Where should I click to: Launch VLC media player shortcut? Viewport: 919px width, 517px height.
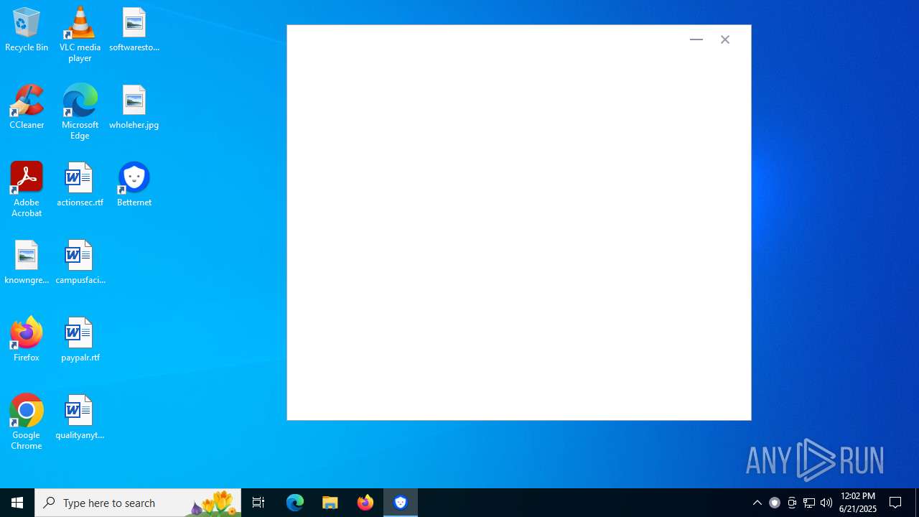(80, 34)
